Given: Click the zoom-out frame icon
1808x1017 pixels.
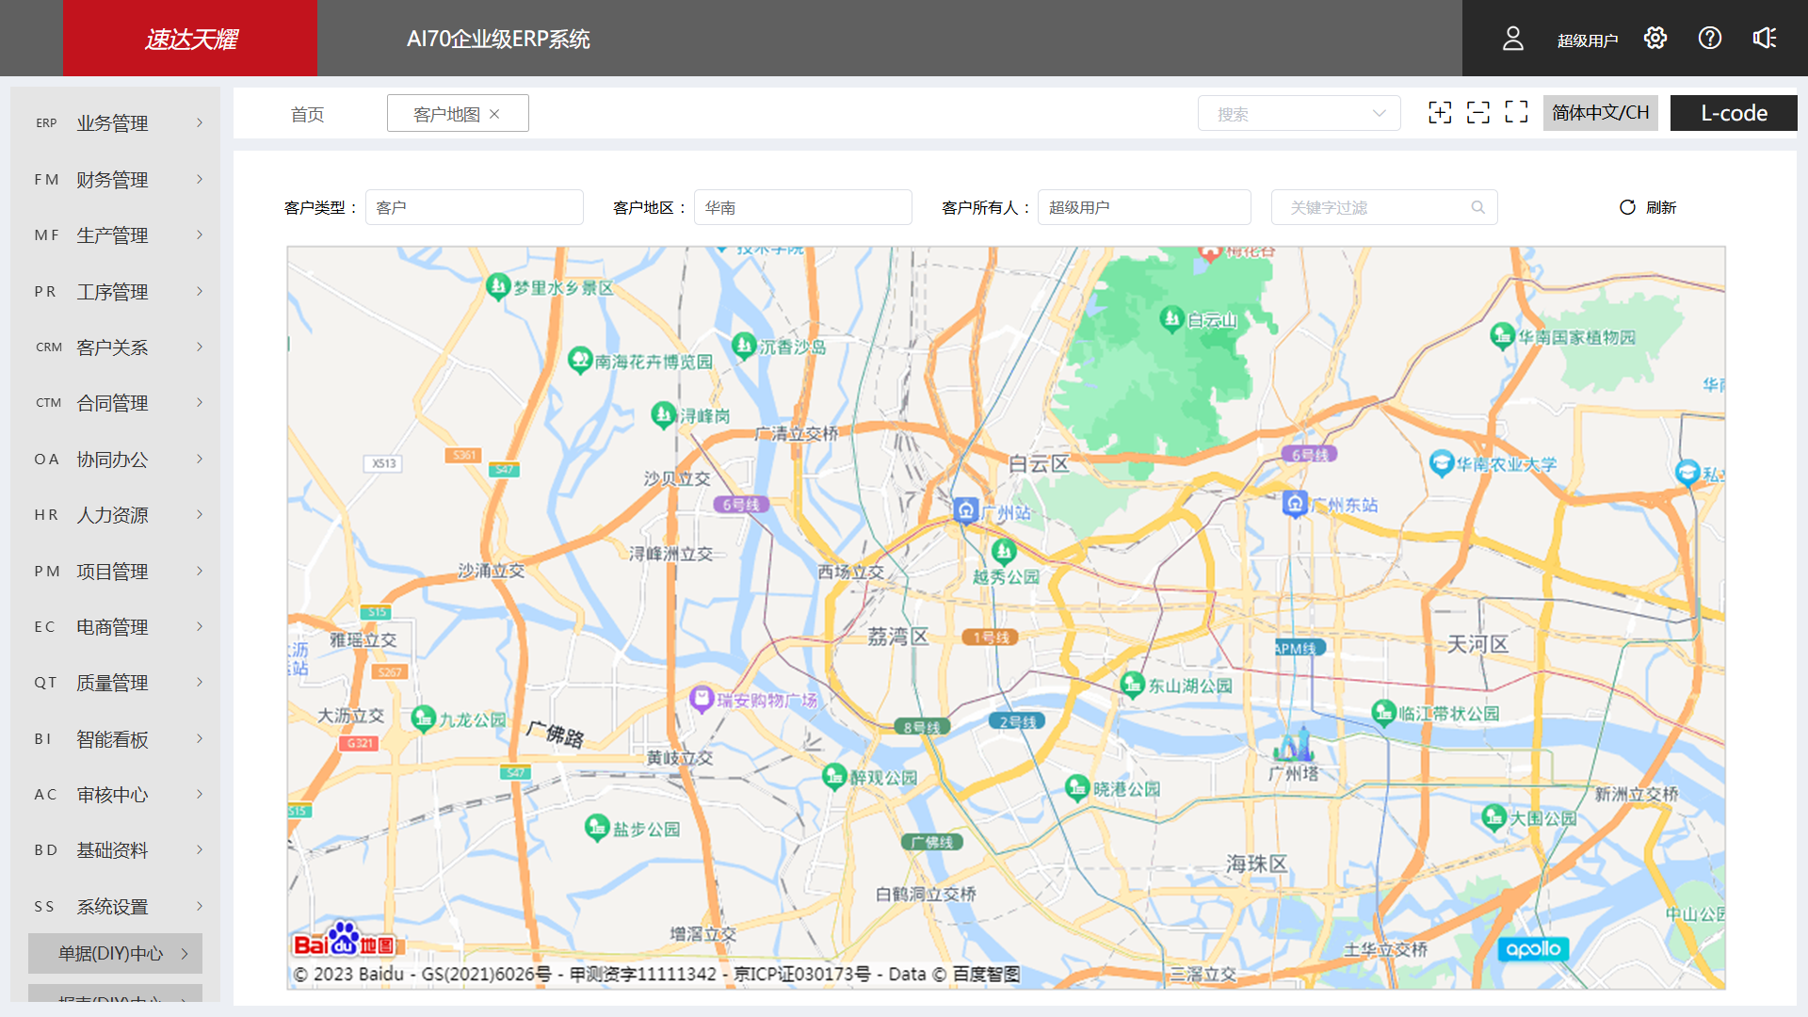Looking at the screenshot, I should (1479, 112).
